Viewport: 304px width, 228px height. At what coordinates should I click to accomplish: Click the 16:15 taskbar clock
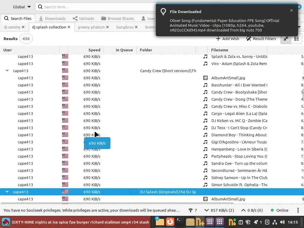(293, 222)
